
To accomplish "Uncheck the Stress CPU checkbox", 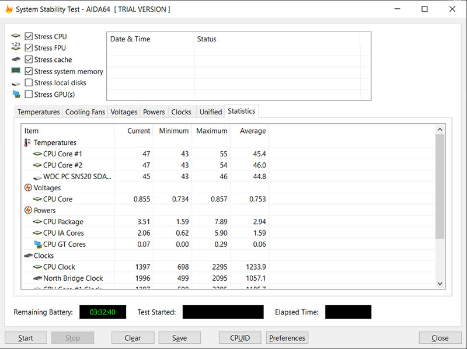I will coord(29,37).
